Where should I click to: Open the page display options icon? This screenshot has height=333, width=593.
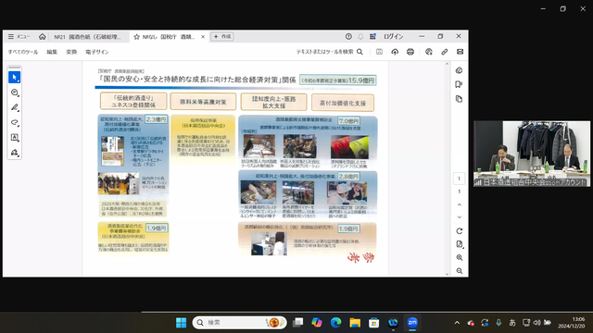[x=460, y=244]
